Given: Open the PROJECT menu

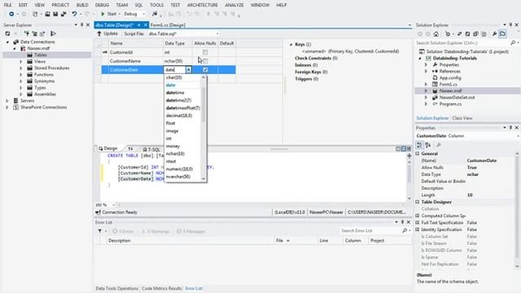Looking at the screenshot, I should coord(60,5).
